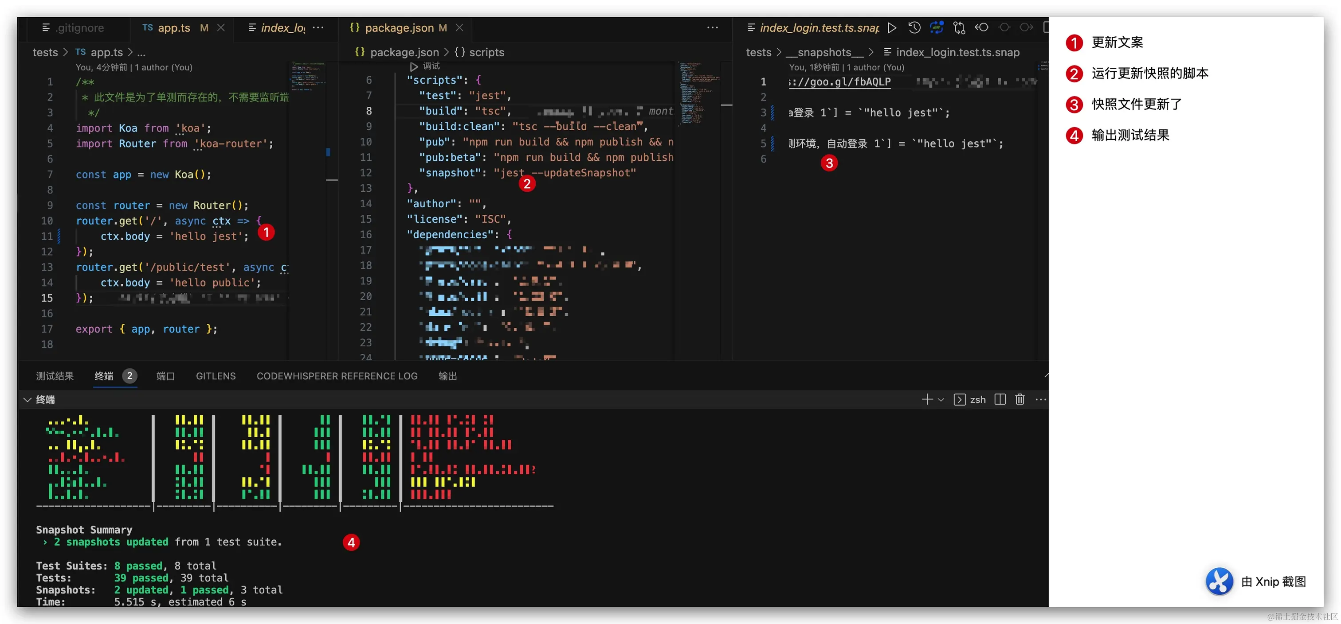Launch the zsh terminal profile icon
This screenshot has height=624, width=1341.
pos(960,399)
